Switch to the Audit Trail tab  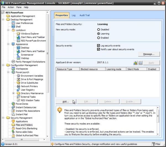84,15
